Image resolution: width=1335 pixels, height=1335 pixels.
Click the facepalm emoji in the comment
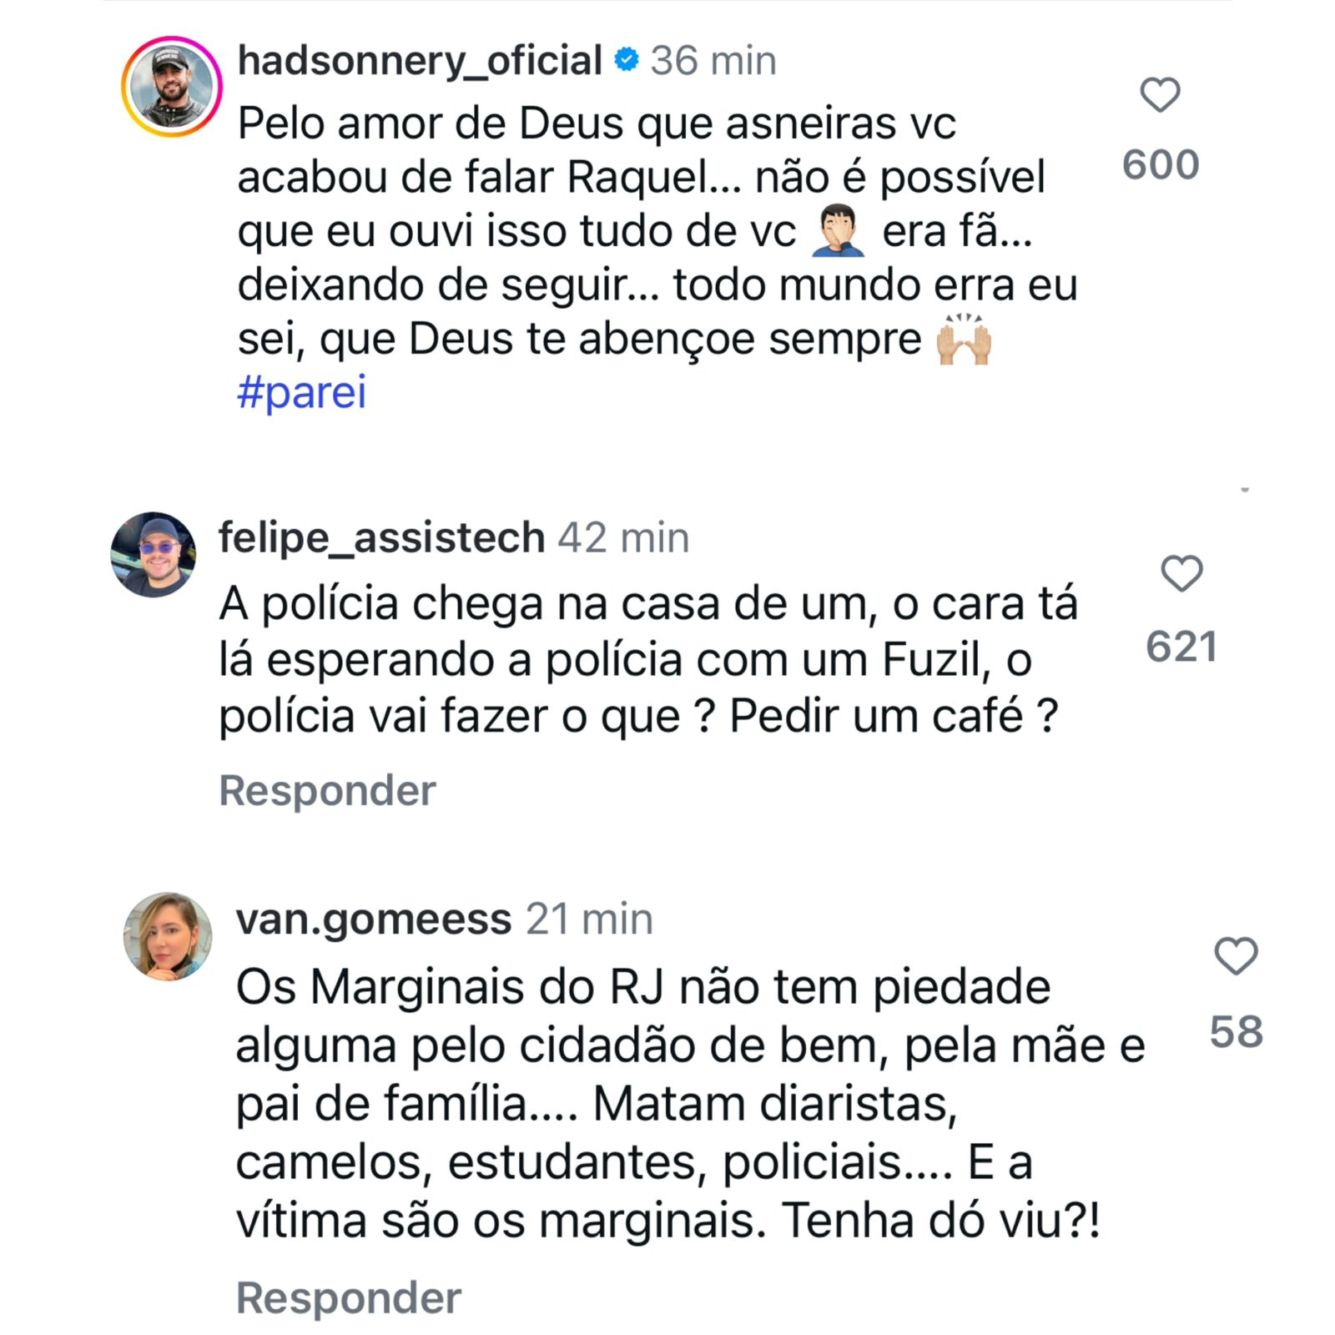pyautogui.click(x=838, y=231)
